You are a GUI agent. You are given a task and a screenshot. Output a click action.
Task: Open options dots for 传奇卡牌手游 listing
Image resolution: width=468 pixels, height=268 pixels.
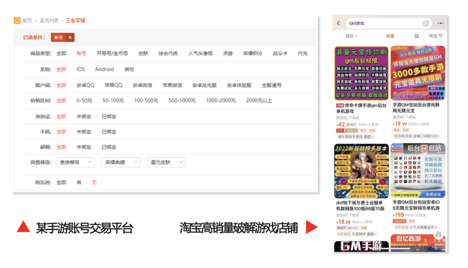tap(384, 131)
